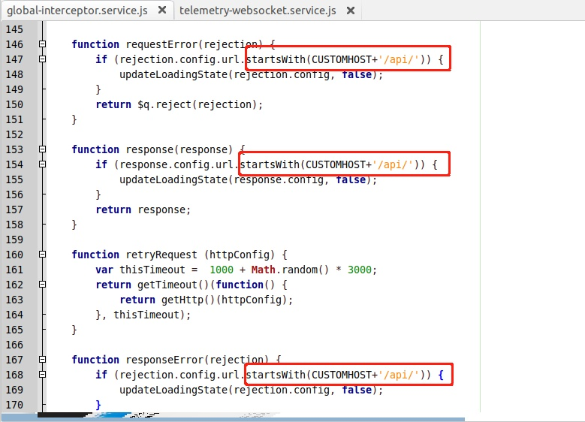Click 'responseError' function name

coord(164,360)
